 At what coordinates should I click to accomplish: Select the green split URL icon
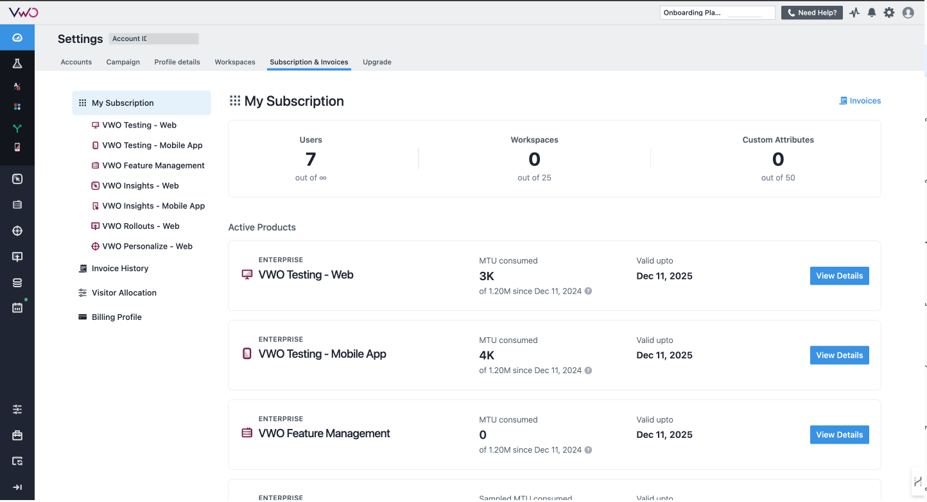coord(17,128)
